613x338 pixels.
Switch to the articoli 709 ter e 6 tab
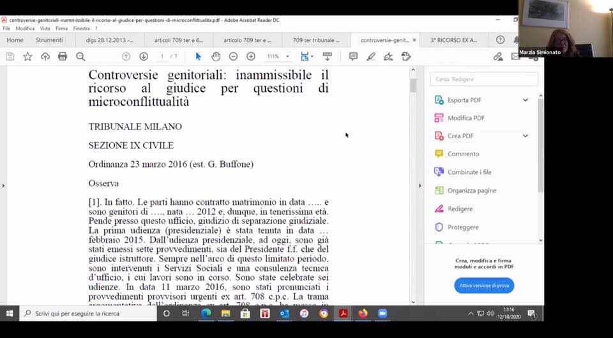[179, 40]
